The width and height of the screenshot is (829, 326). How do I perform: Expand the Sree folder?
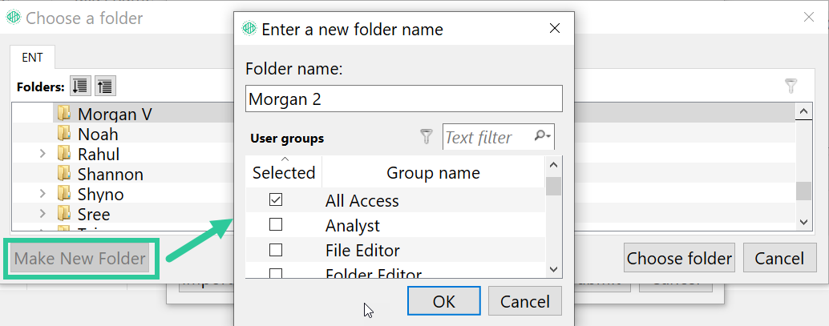[x=42, y=214]
